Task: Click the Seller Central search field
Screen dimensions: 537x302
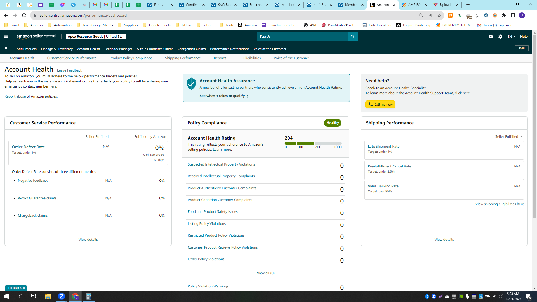Action: click(x=302, y=37)
